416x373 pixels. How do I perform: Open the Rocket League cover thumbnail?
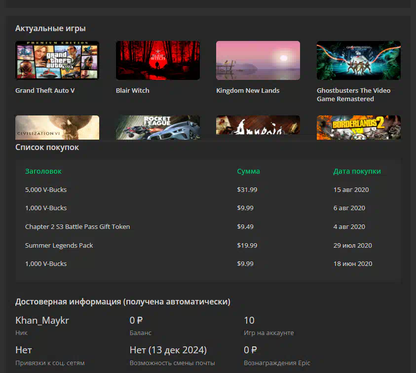pyautogui.click(x=158, y=127)
